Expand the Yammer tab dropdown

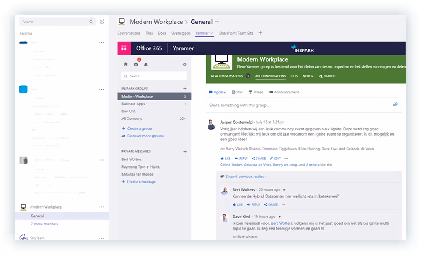click(211, 33)
